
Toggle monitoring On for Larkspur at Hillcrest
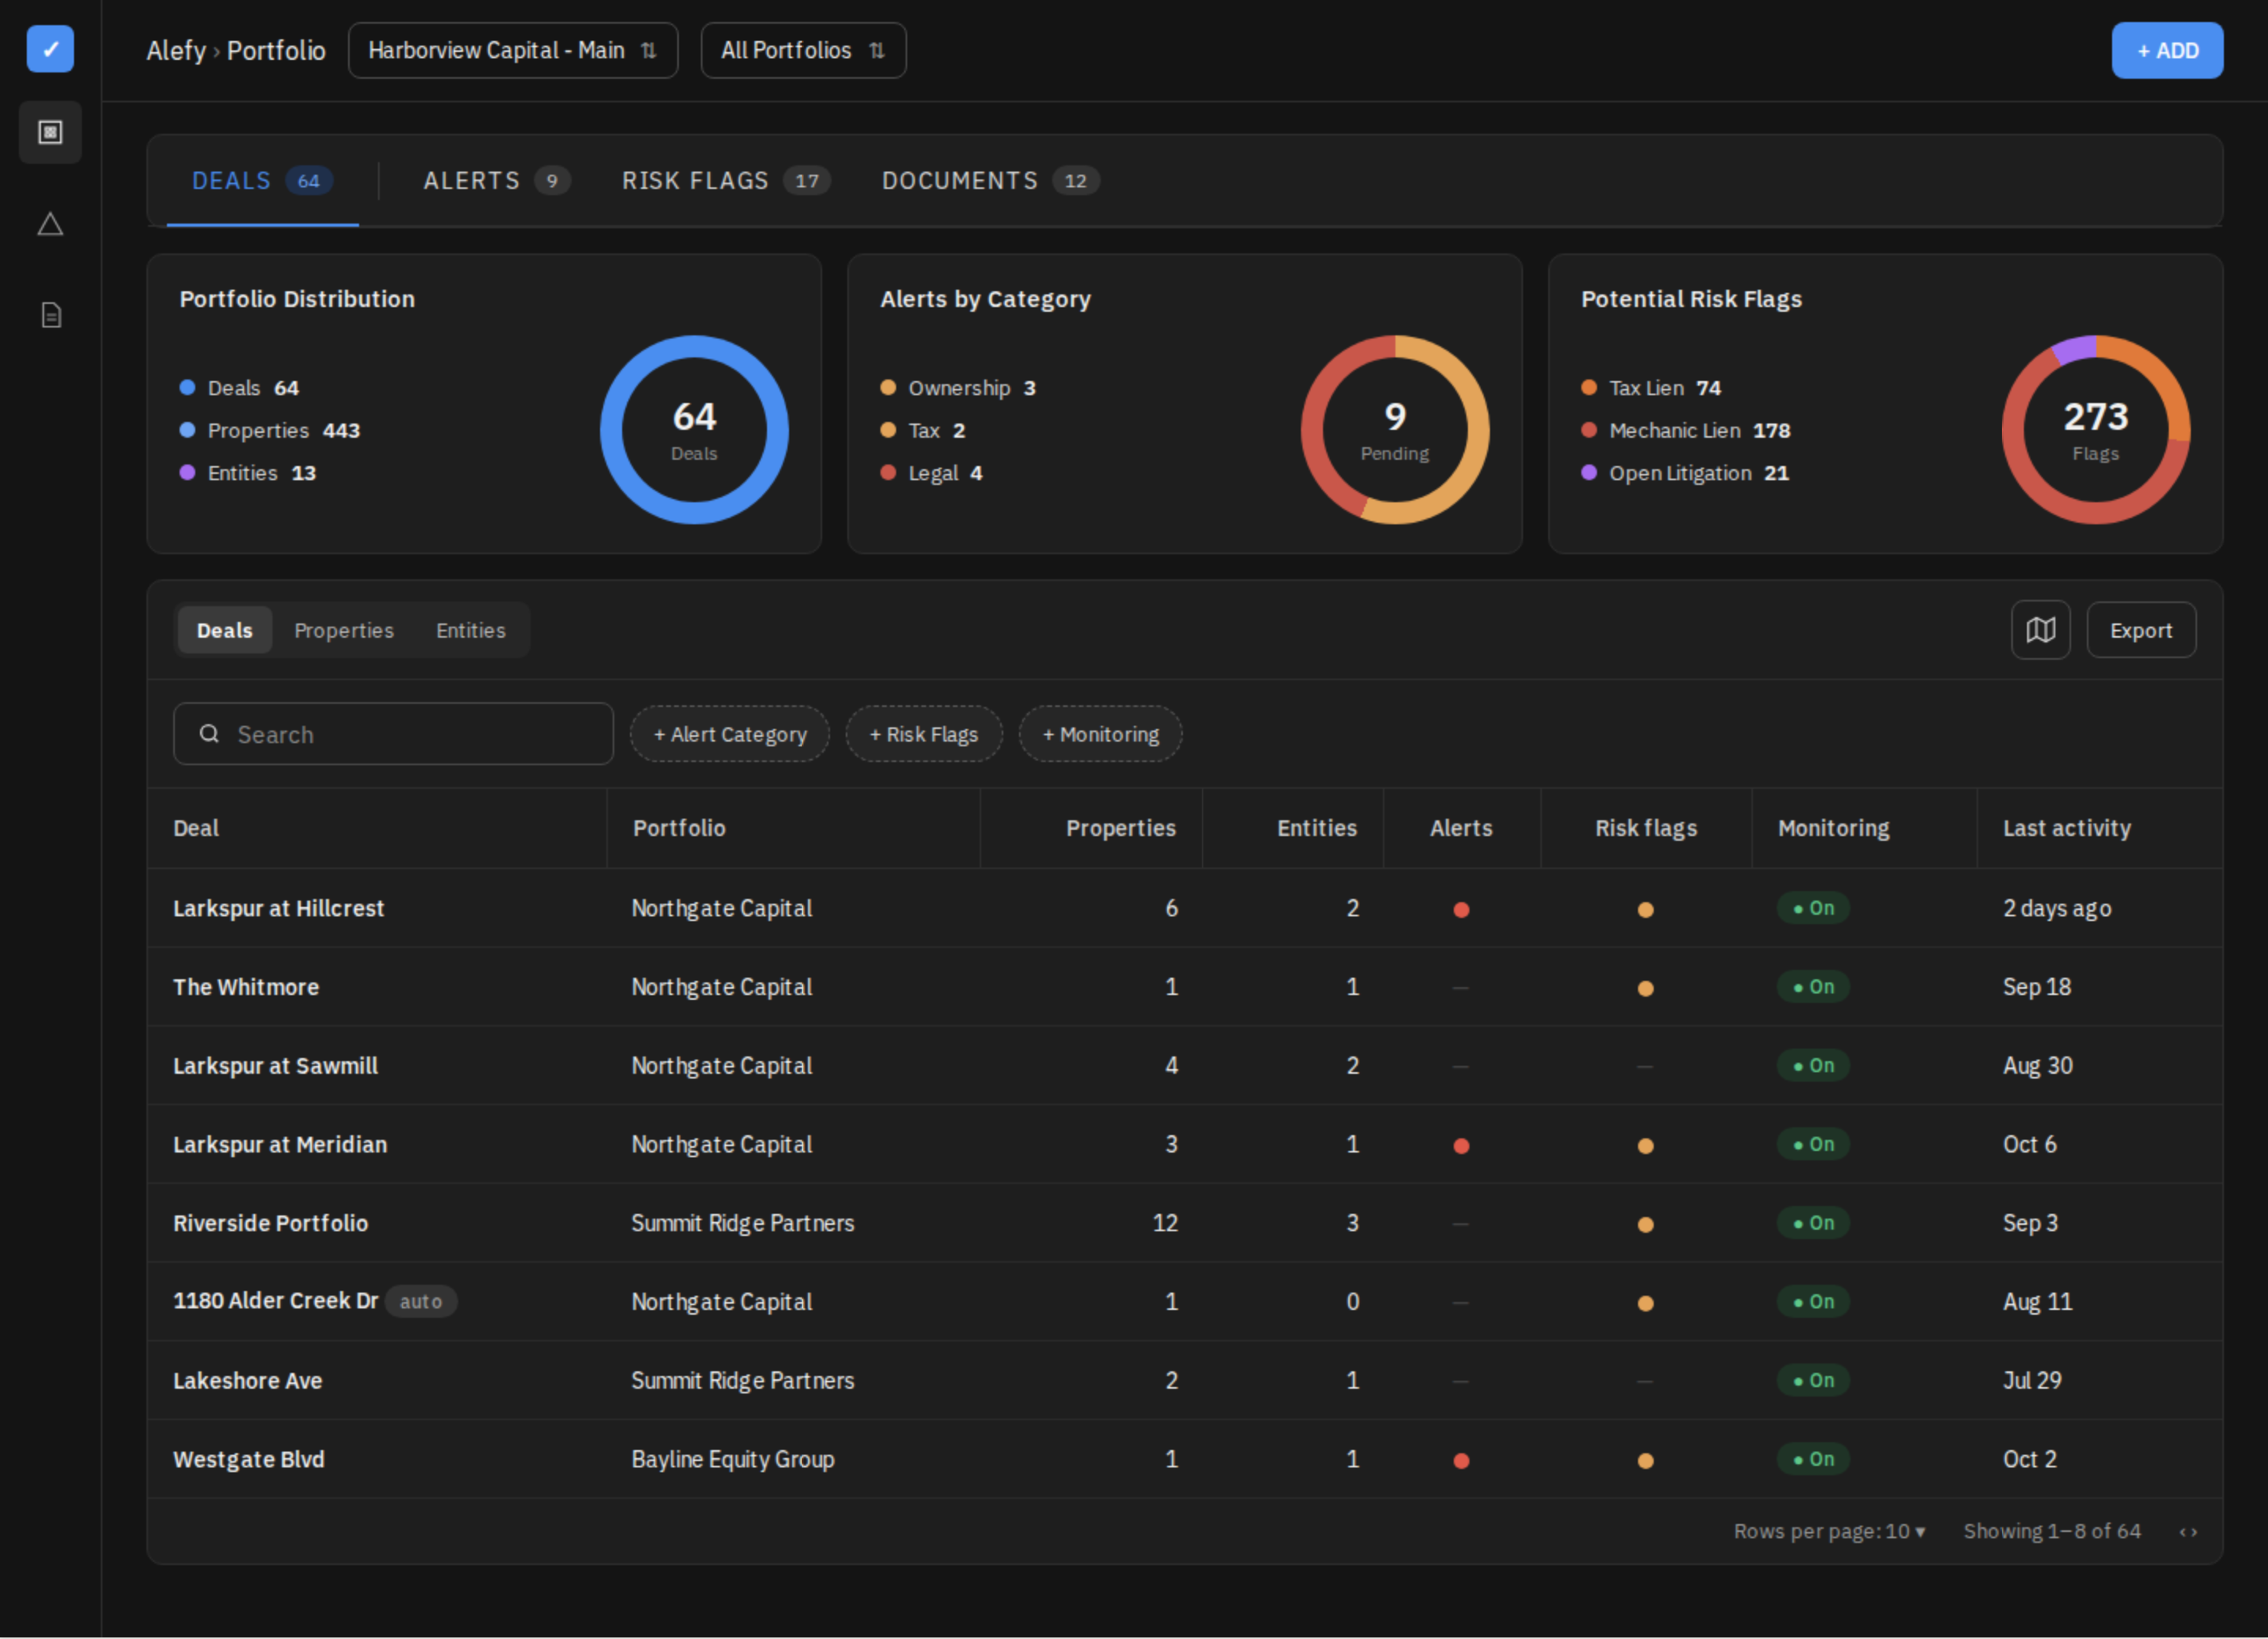point(1813,908)
